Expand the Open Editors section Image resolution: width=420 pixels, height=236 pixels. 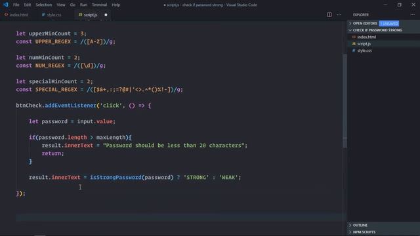pyautogui.click(x=365, y=24)
